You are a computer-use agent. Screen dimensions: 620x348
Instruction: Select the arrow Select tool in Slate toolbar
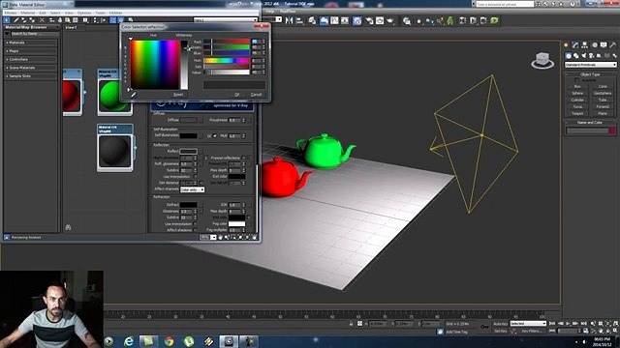click(7, 19)
